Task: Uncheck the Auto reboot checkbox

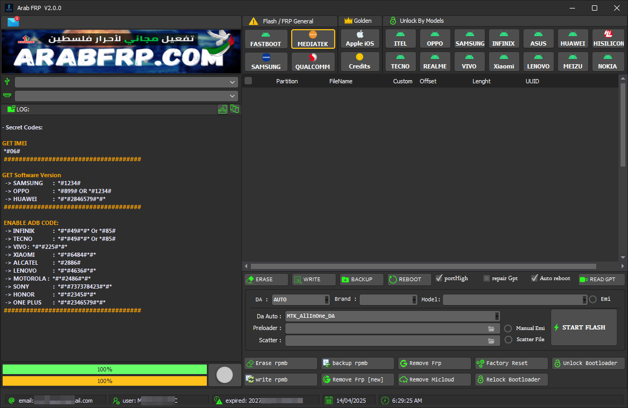Action: click(534, 278)
